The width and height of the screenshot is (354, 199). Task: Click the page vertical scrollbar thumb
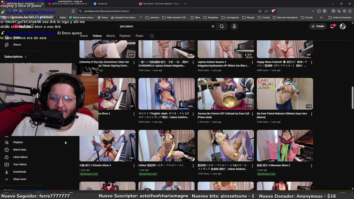pyautogui.click(x=352, y=98)
